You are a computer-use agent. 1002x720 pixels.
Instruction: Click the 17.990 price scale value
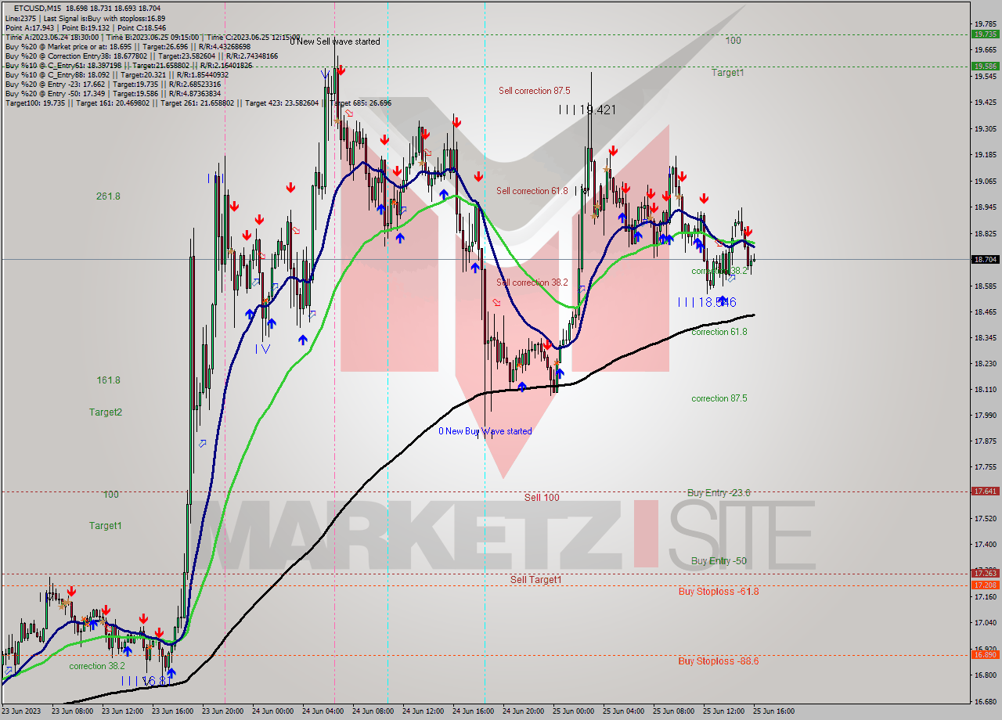(x=985, y=415)
